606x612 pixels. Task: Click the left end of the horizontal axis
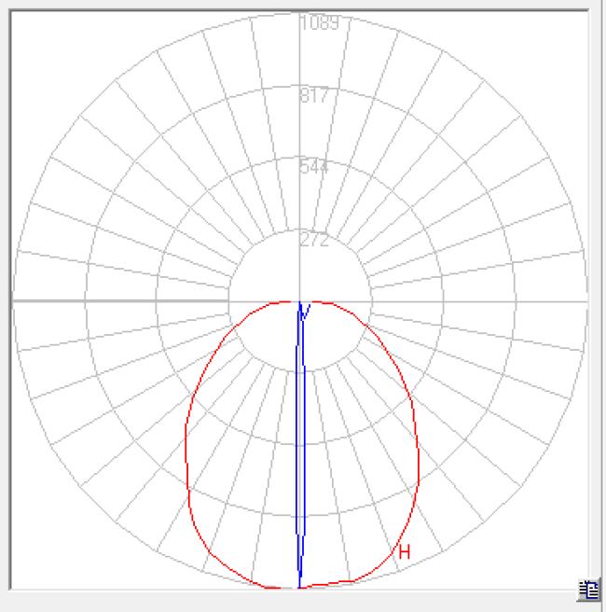tap(15, 301)
